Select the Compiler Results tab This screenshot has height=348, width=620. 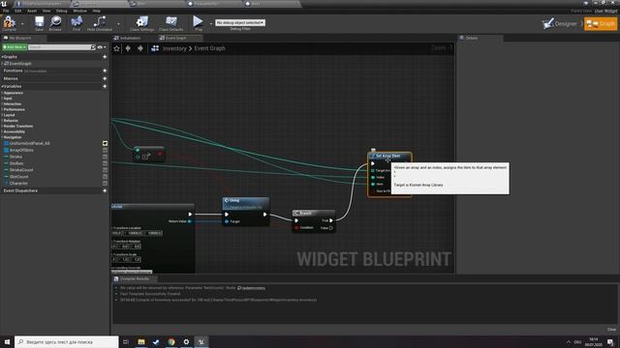point(135,279)
